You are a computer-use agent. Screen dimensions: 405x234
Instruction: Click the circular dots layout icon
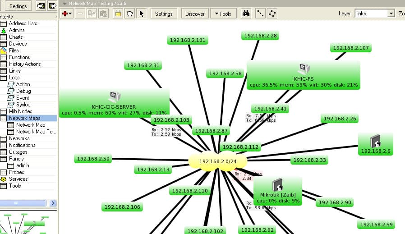[x=272, y=14]
